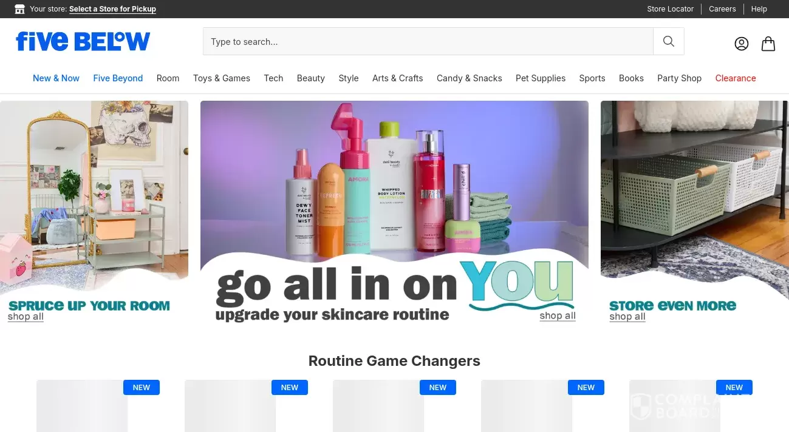789x432 pixels.
Task: Open the Store Locator link
Action: (x=671, y=9)
